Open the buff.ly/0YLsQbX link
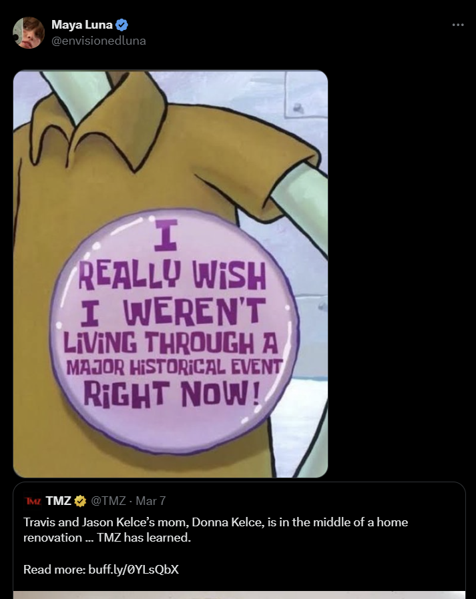 point(134,570)
